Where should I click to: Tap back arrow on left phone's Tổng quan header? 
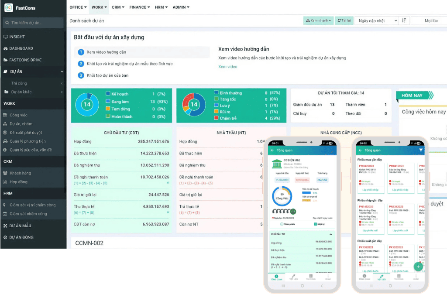[272, 150]
